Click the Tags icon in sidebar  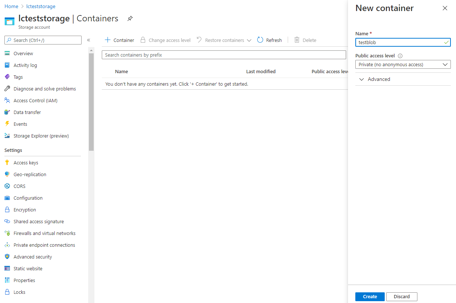point(7,77)
